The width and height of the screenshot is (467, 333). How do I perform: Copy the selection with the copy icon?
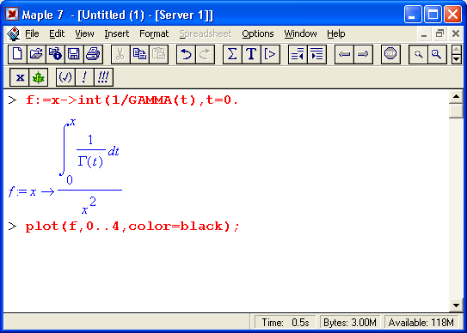click(139, 54)
